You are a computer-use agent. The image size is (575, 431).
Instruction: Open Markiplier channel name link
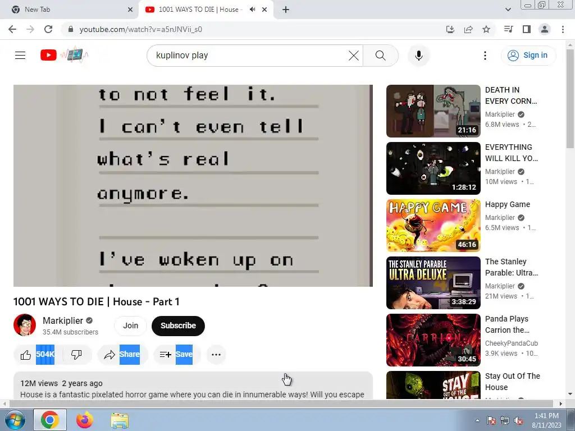[x=63, y=320]
